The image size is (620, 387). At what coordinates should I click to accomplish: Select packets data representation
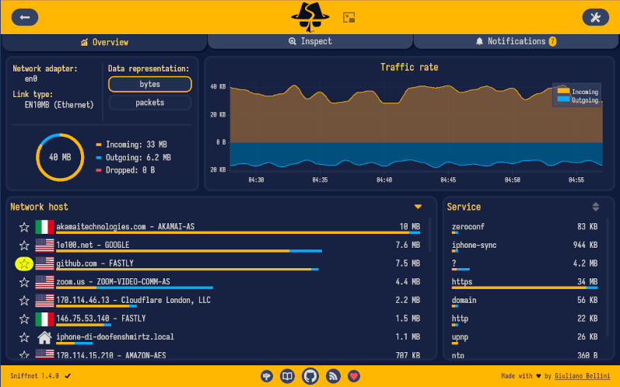pyautogui.click(x=150, y=103)
